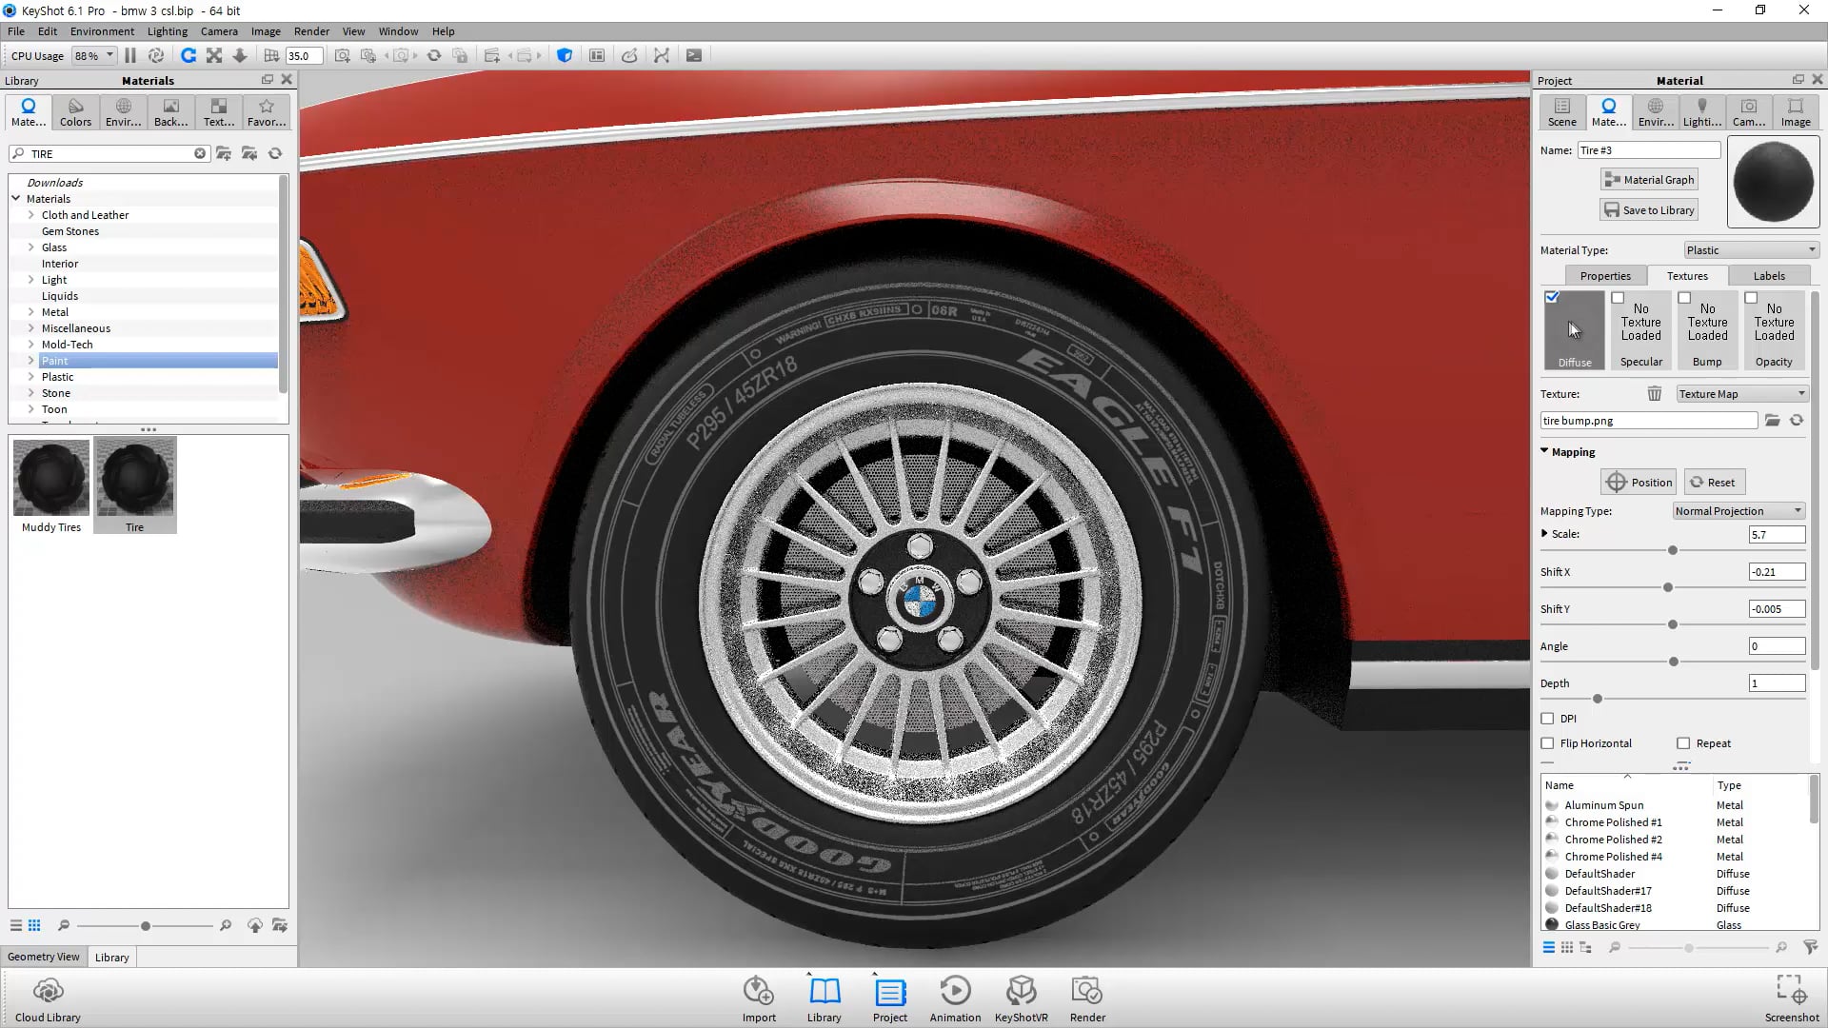Open the Scene project tab
Screen dimensions: 1828x1028
pyautogui.click(x=1562, y=112)
